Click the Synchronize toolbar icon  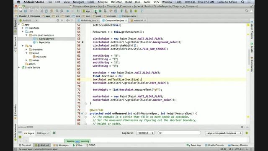[26, 11]
